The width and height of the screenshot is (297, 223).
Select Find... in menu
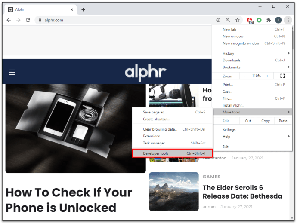click(252, 98)
